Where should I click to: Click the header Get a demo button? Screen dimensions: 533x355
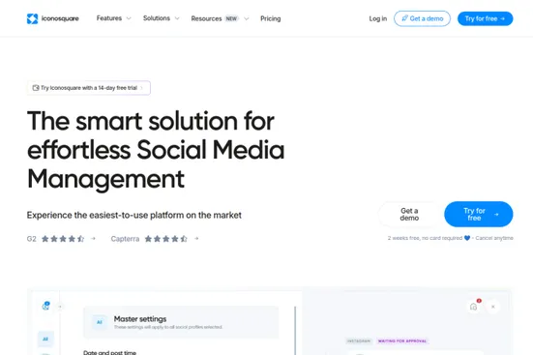(422, 18)
